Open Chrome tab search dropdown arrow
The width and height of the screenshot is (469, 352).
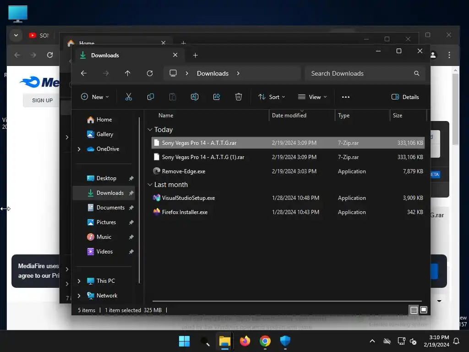click(x=16, y=35)
